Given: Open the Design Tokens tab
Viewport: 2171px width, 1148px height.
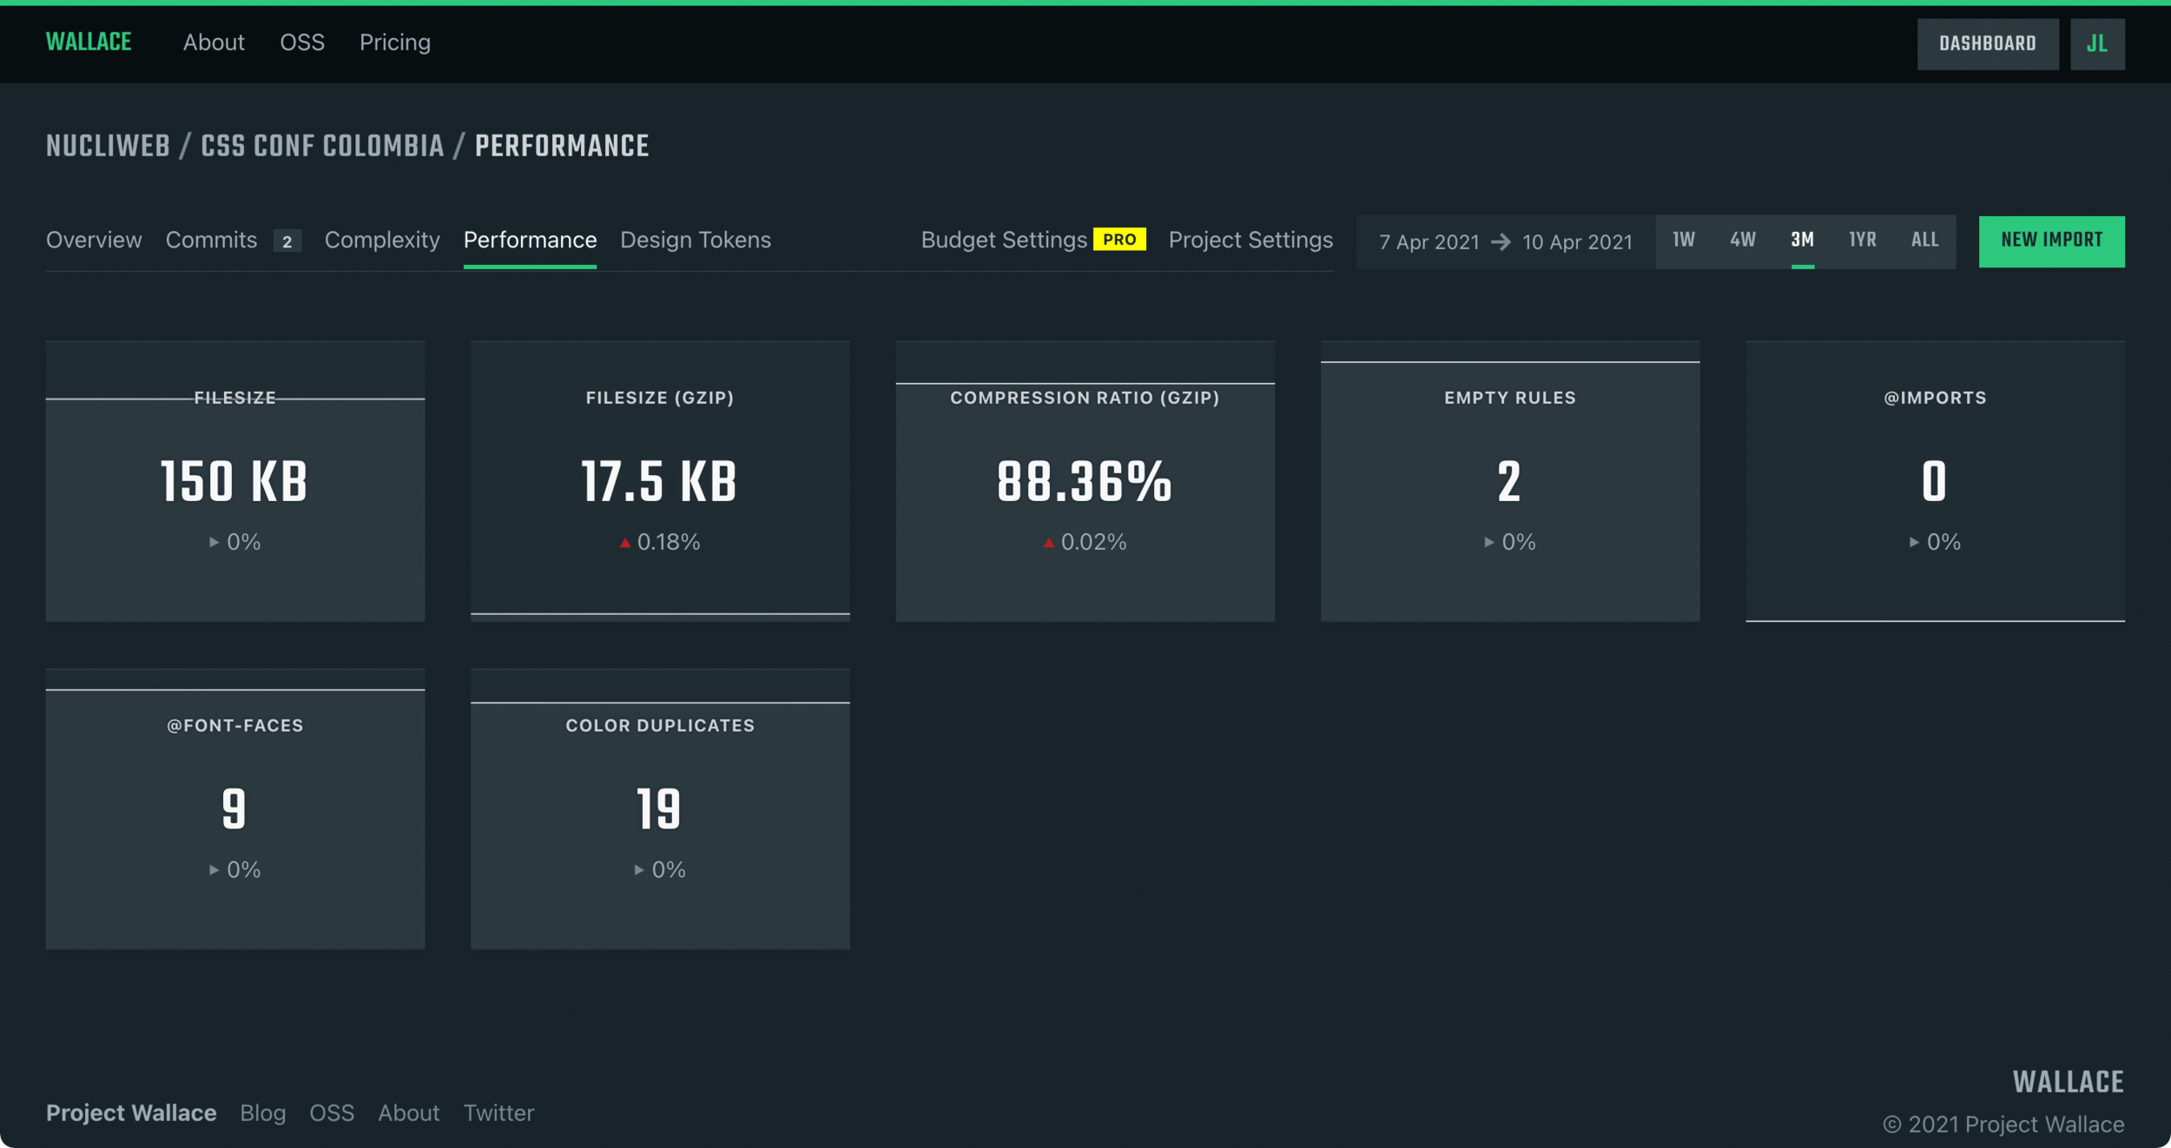Looking at the screenshot, I should click(x=695, y=241).
